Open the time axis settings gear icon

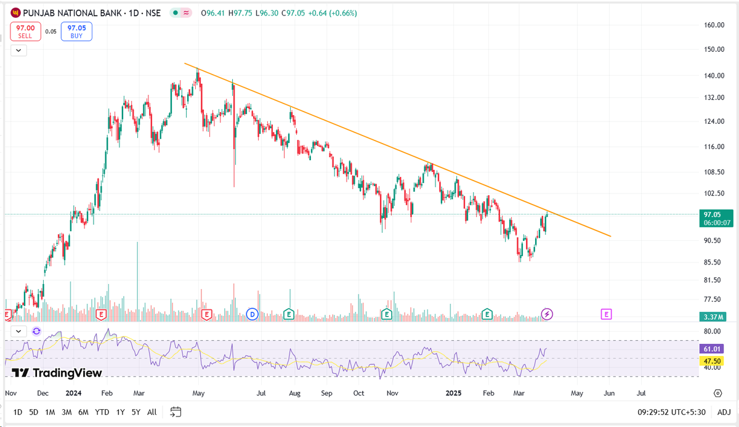(717, 392)
